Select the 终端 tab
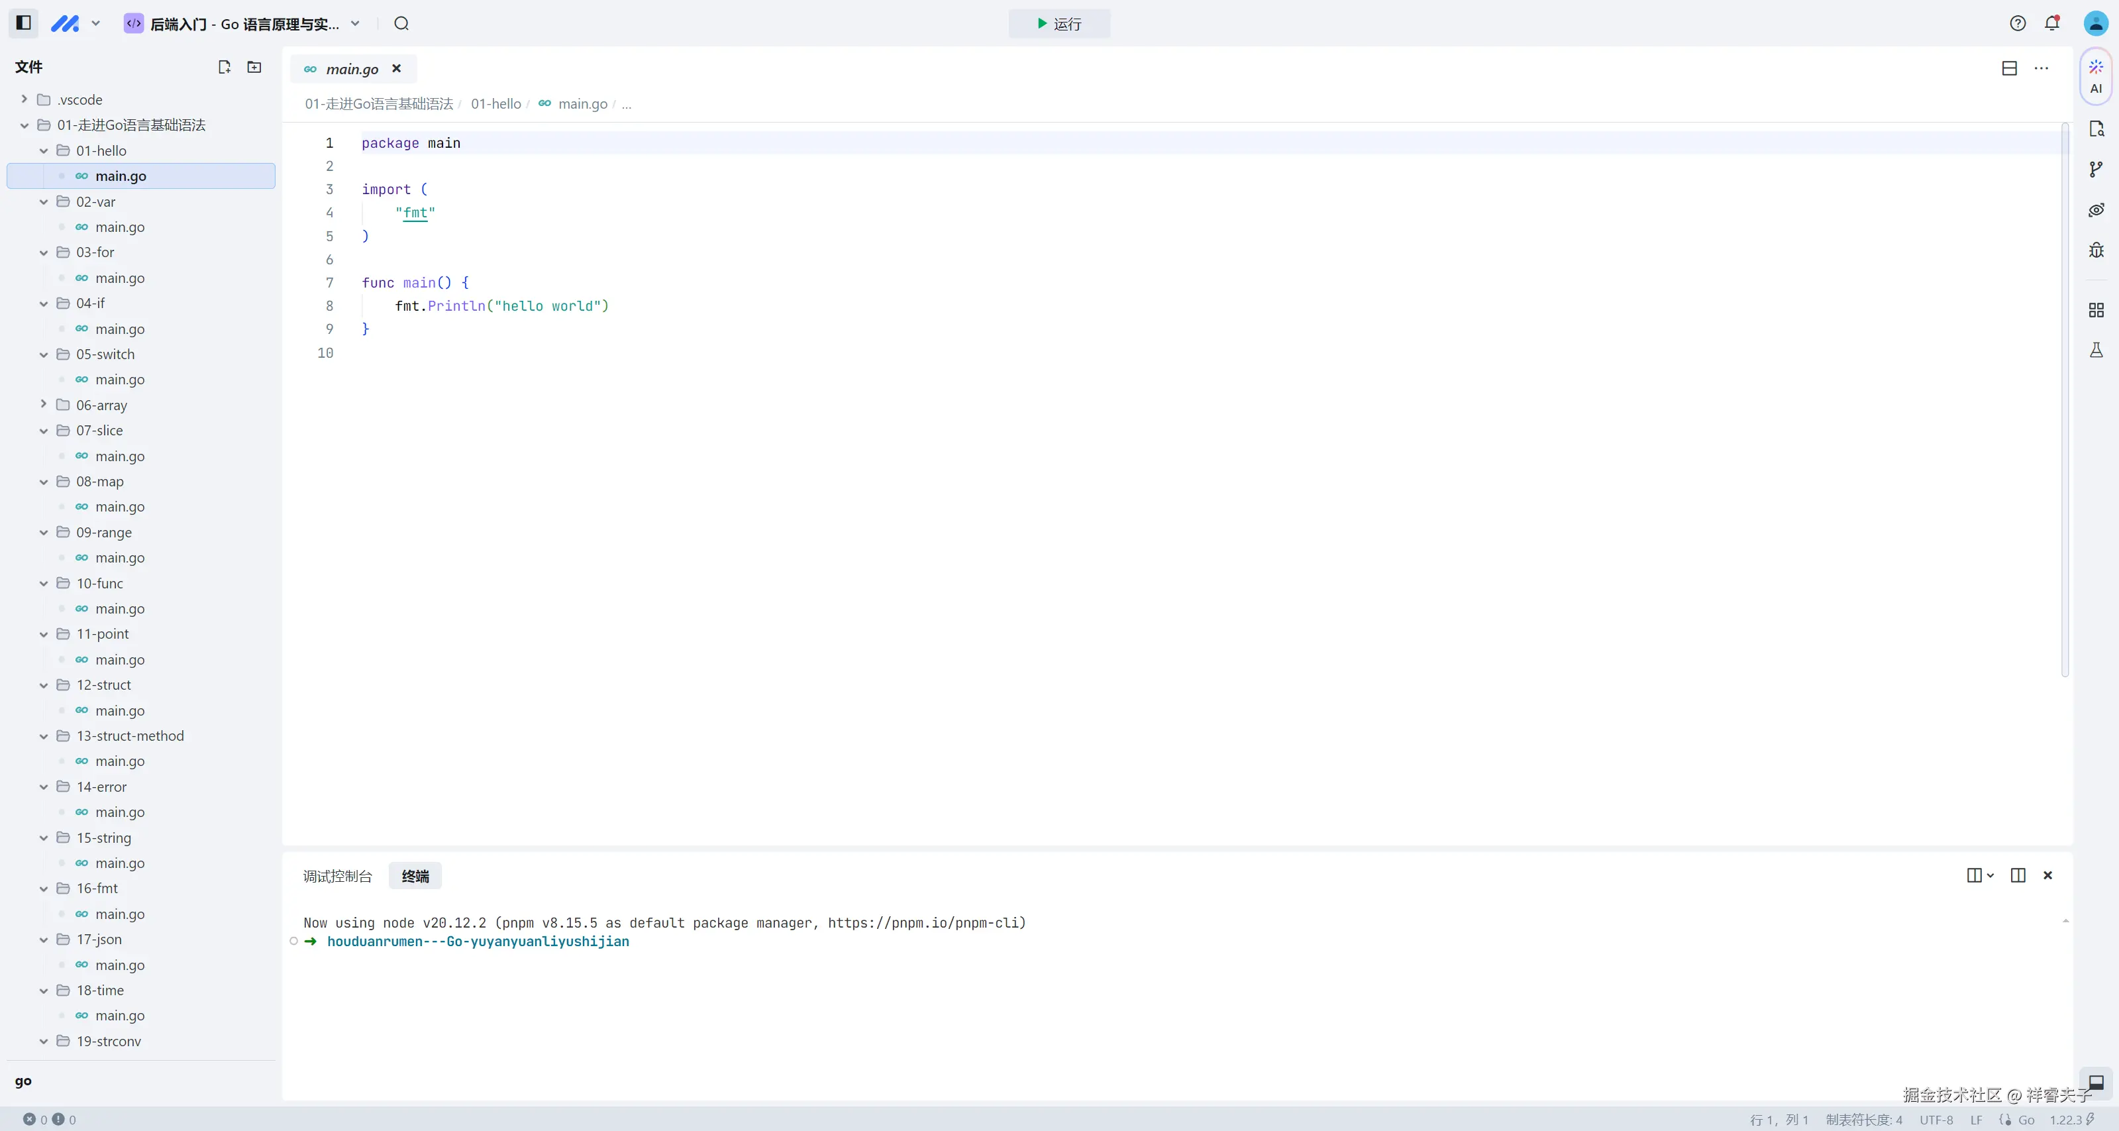The width and height of the screenshot is (2119, 1131). coord(415,876)
